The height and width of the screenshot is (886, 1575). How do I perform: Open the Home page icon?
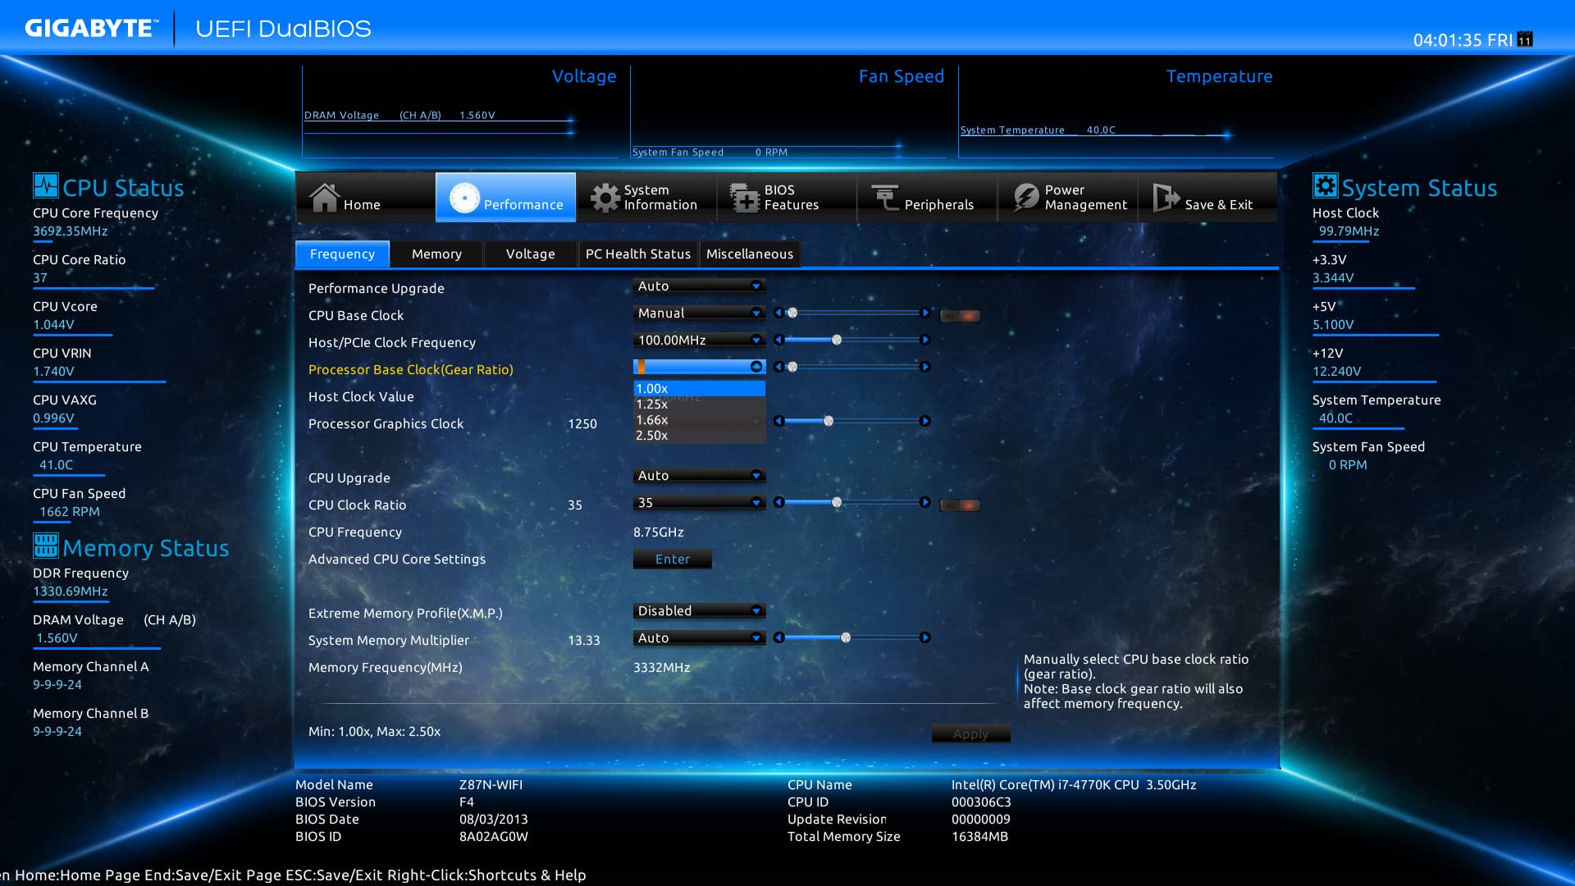tap(324, 198)
